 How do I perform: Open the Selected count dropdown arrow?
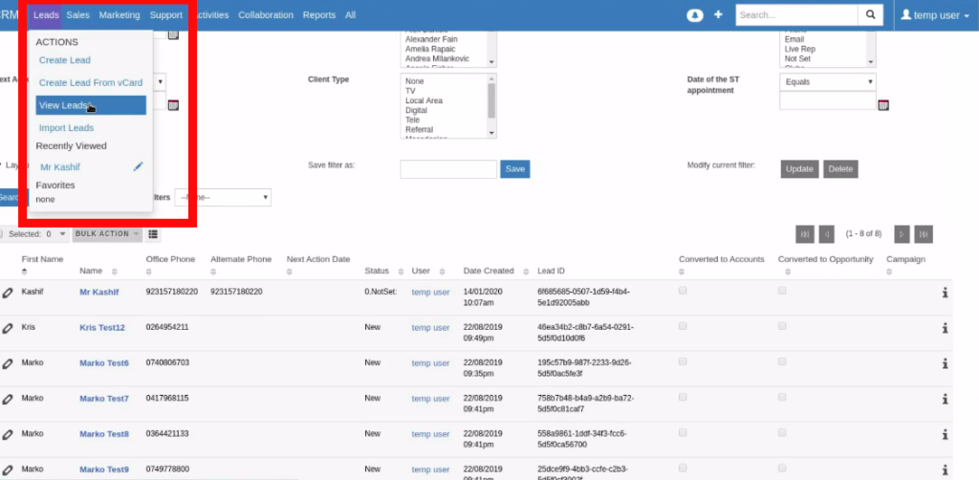(62, 234)
